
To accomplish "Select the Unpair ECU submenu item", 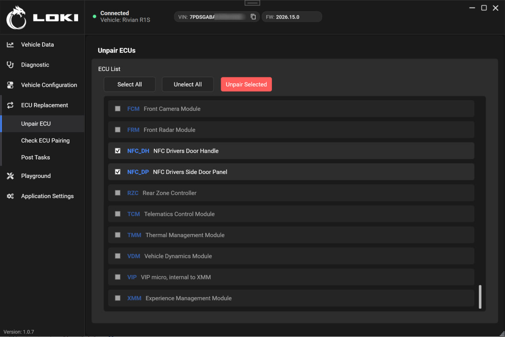I will [42, 124].
